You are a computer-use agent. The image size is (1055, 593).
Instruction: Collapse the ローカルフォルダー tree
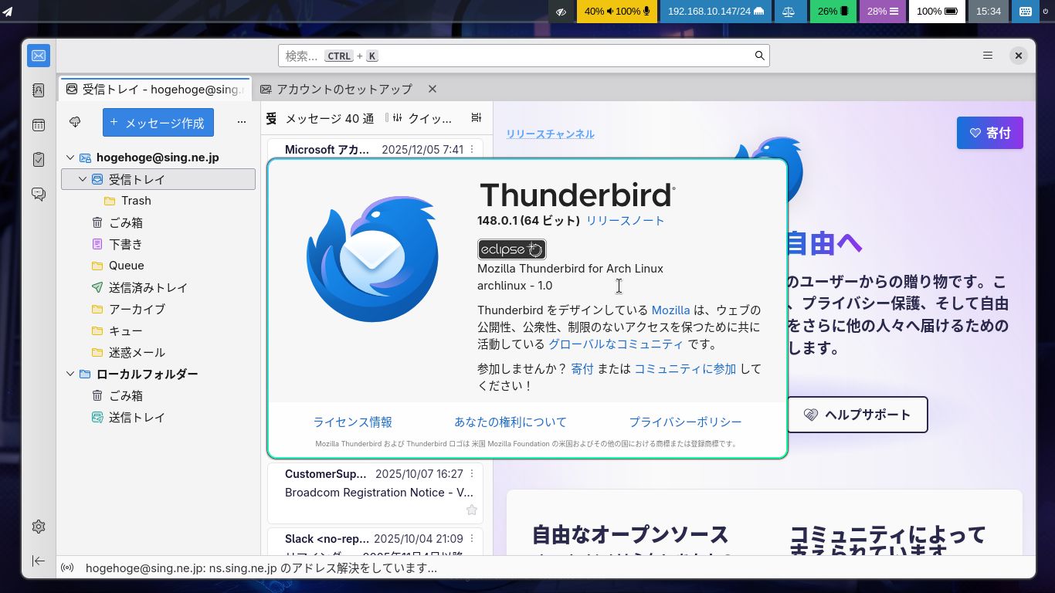click(x=70, y=374)
